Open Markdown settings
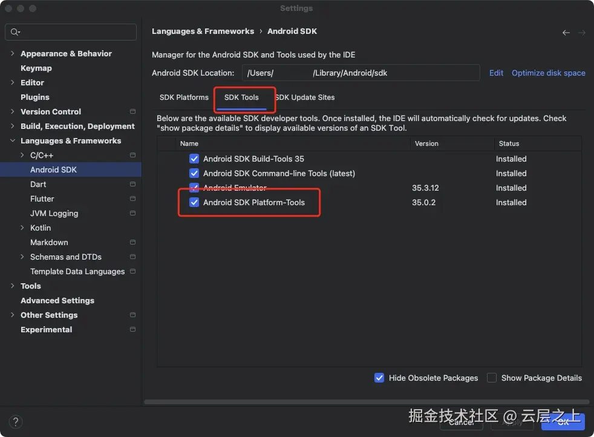 tap(49, 242)
